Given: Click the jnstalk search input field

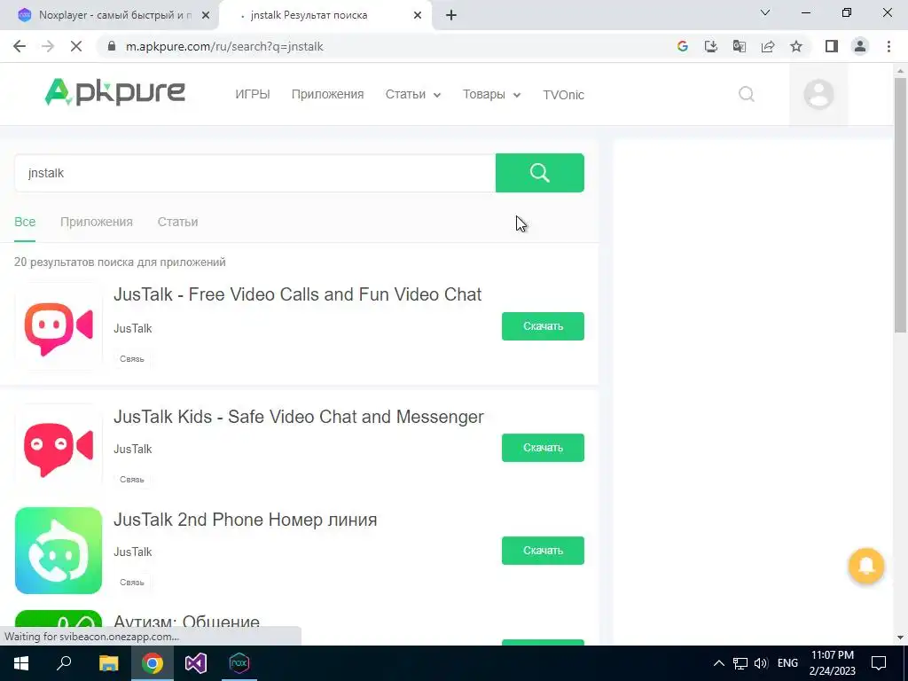Looking at the screenshot, I should pyautogui.click(x=254, y=173).
